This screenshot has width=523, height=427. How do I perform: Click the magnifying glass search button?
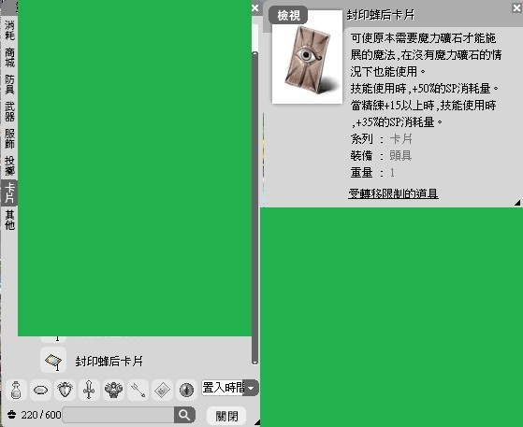(x=184, y=415)
